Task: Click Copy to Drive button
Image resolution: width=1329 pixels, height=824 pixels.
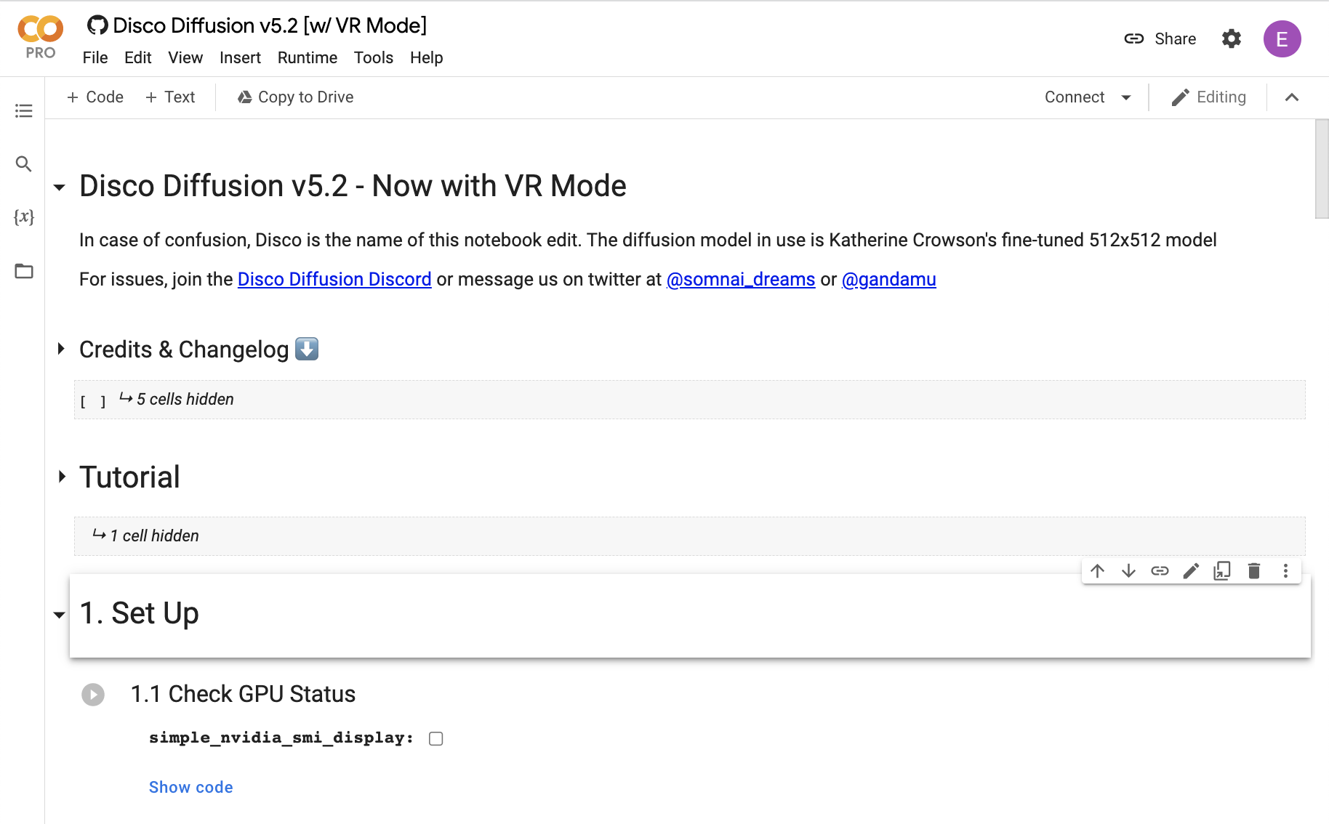Action: pos(296,97)
